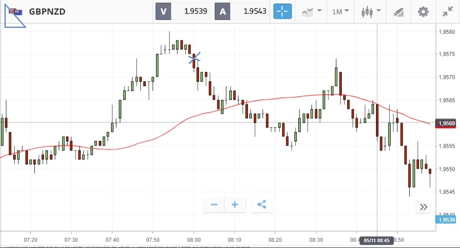Click the GBPNZD flag icon

16,12
